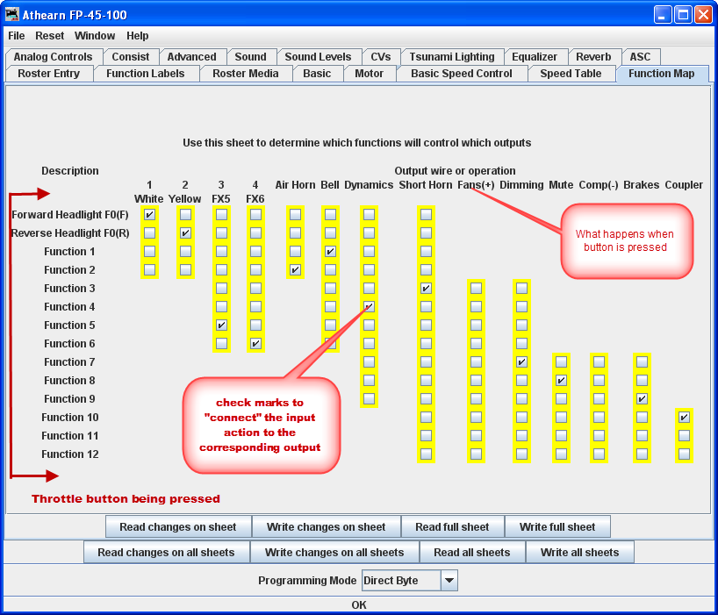Select the Speed Table tab

(x=571, y=74)
